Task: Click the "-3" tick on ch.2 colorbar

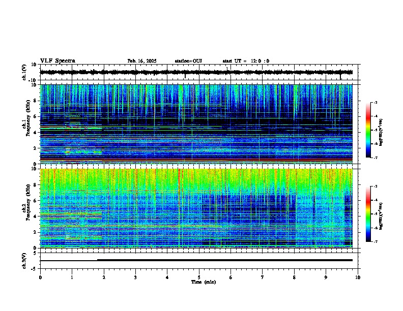Action: [376, 186]
